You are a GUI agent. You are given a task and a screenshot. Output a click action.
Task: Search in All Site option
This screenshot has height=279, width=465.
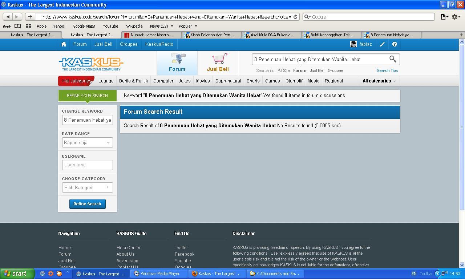pyautogui.click(x=284, y=70)
